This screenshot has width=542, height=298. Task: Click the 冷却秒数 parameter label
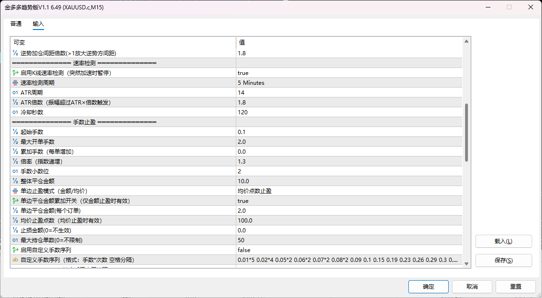(x=32, y=112)
